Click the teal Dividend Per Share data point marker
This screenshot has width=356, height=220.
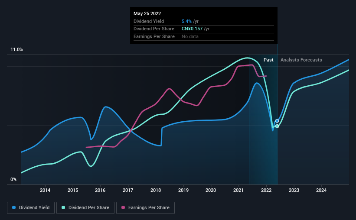(x=277, y=126)
